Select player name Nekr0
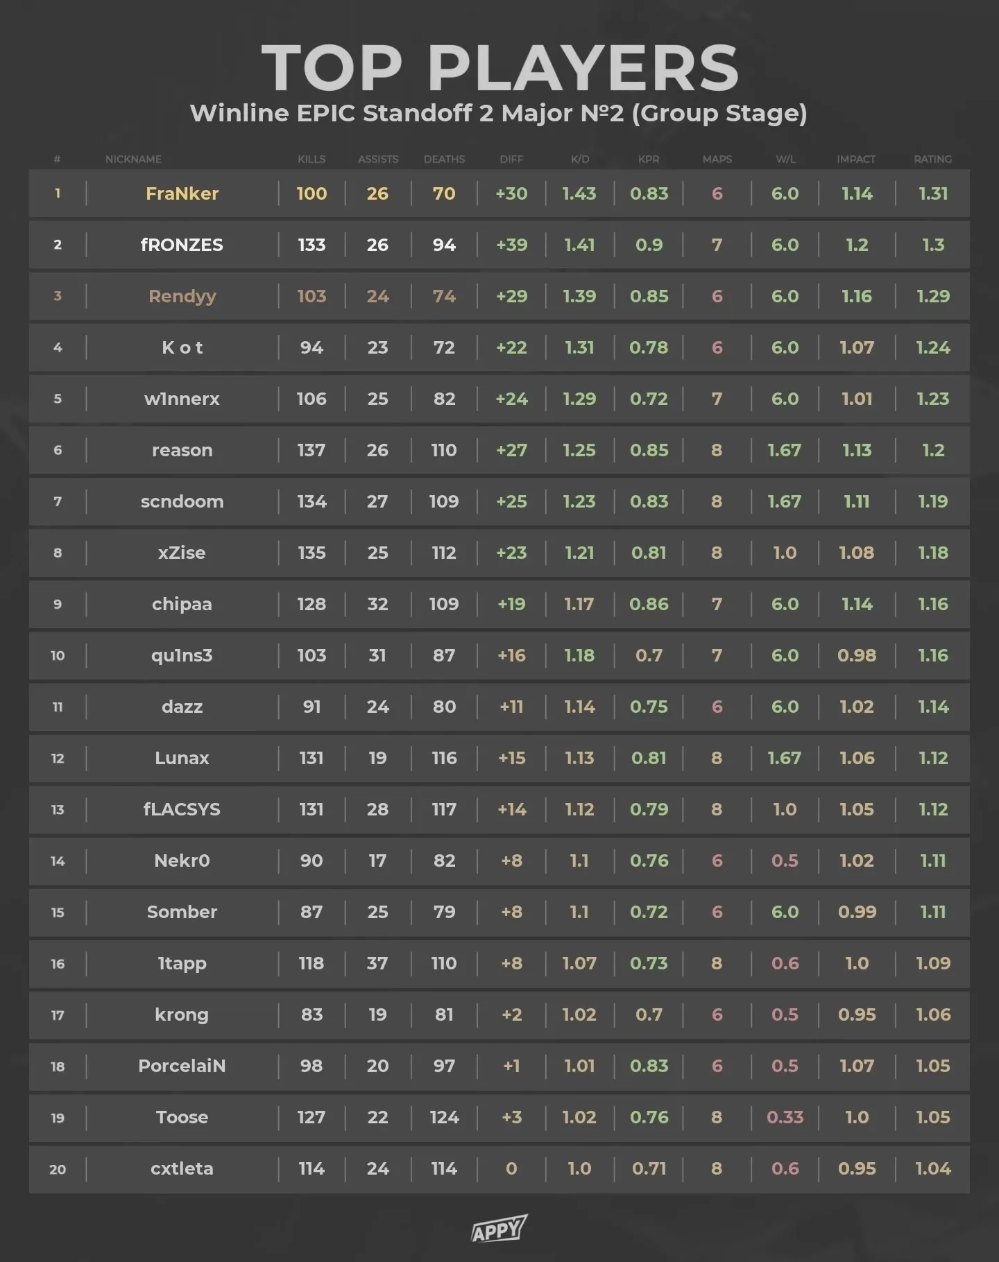999x1262 pixels. click(x=182, y=861)
